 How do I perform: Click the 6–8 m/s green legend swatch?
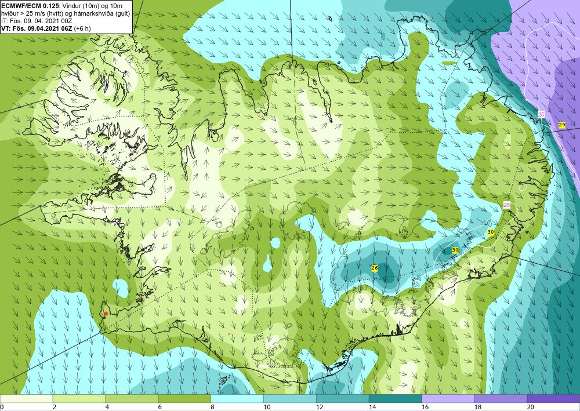tap(184, 399)
